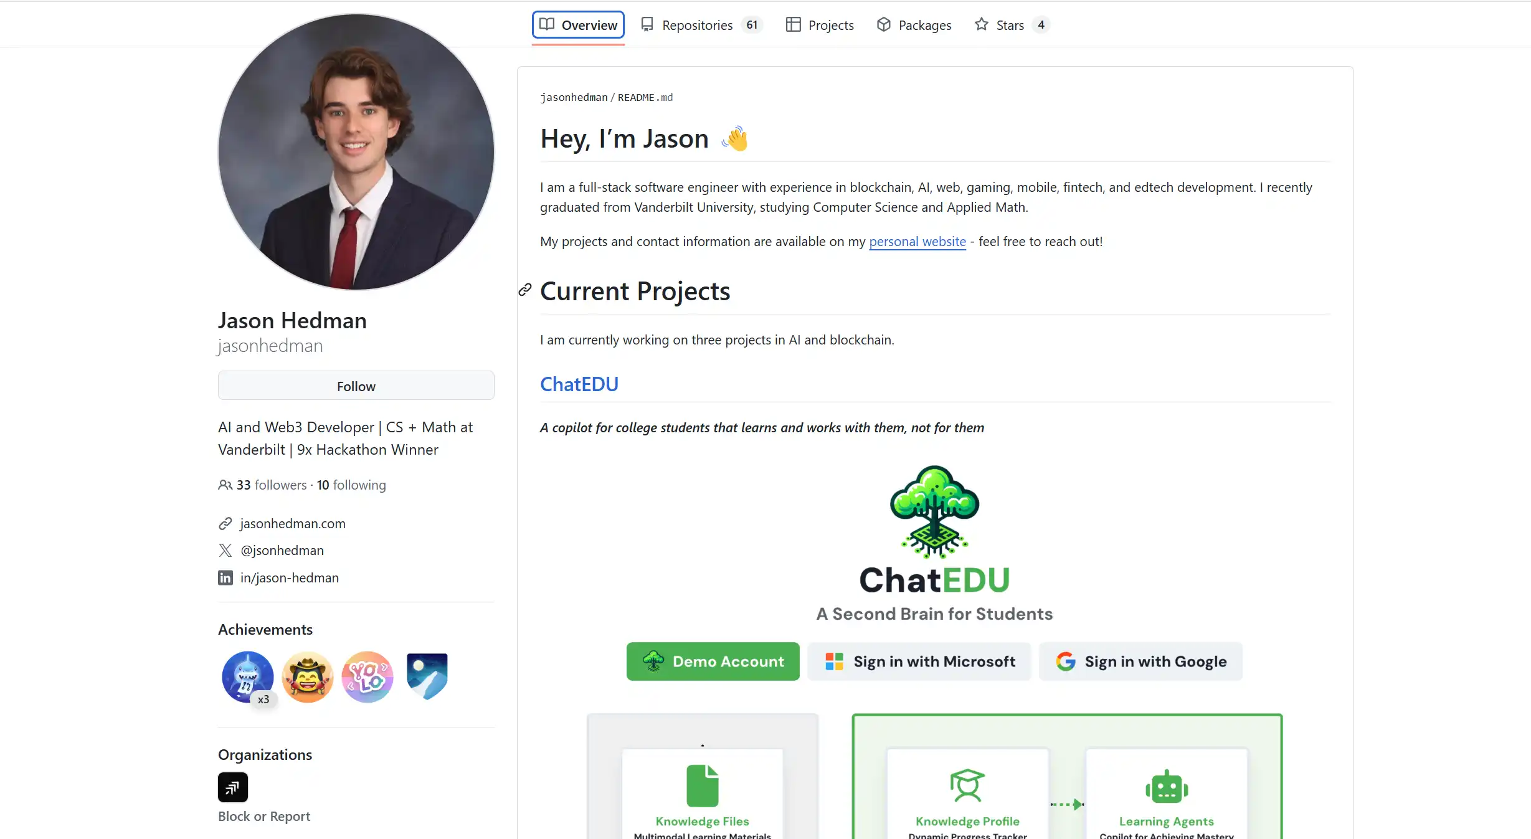
Task: Click the Current Projects heading anchor link icon
Action: (525, 290)
